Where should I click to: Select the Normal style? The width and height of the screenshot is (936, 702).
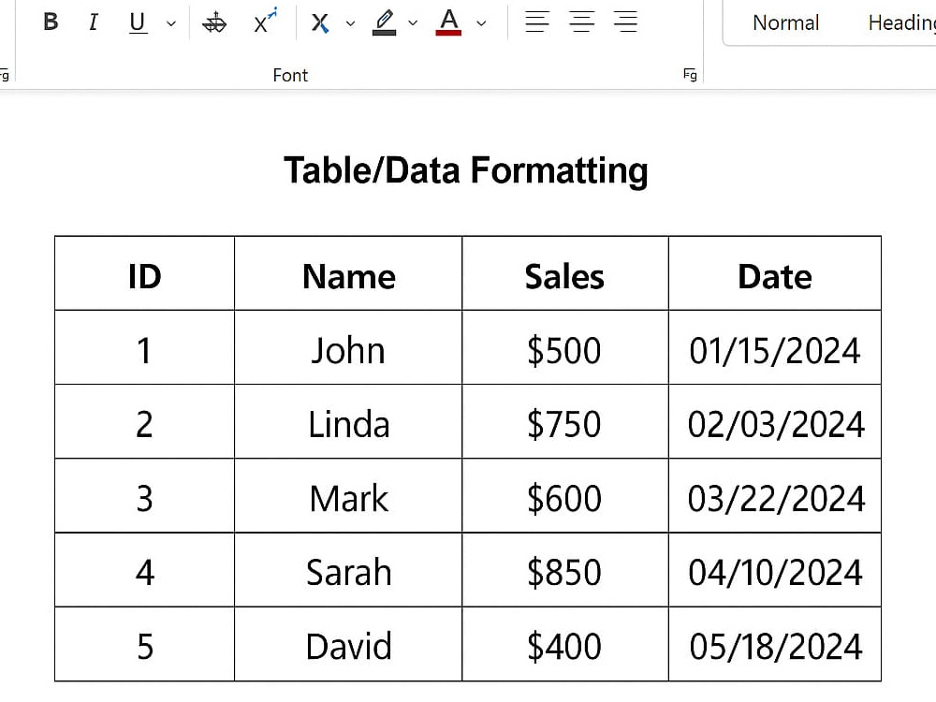[785, 22]
